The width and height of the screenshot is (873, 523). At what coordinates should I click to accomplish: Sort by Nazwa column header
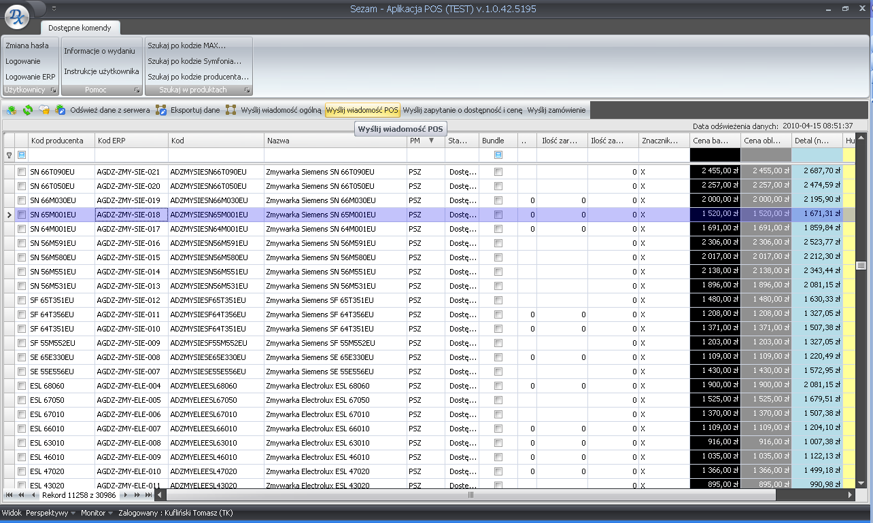[336, 141]
